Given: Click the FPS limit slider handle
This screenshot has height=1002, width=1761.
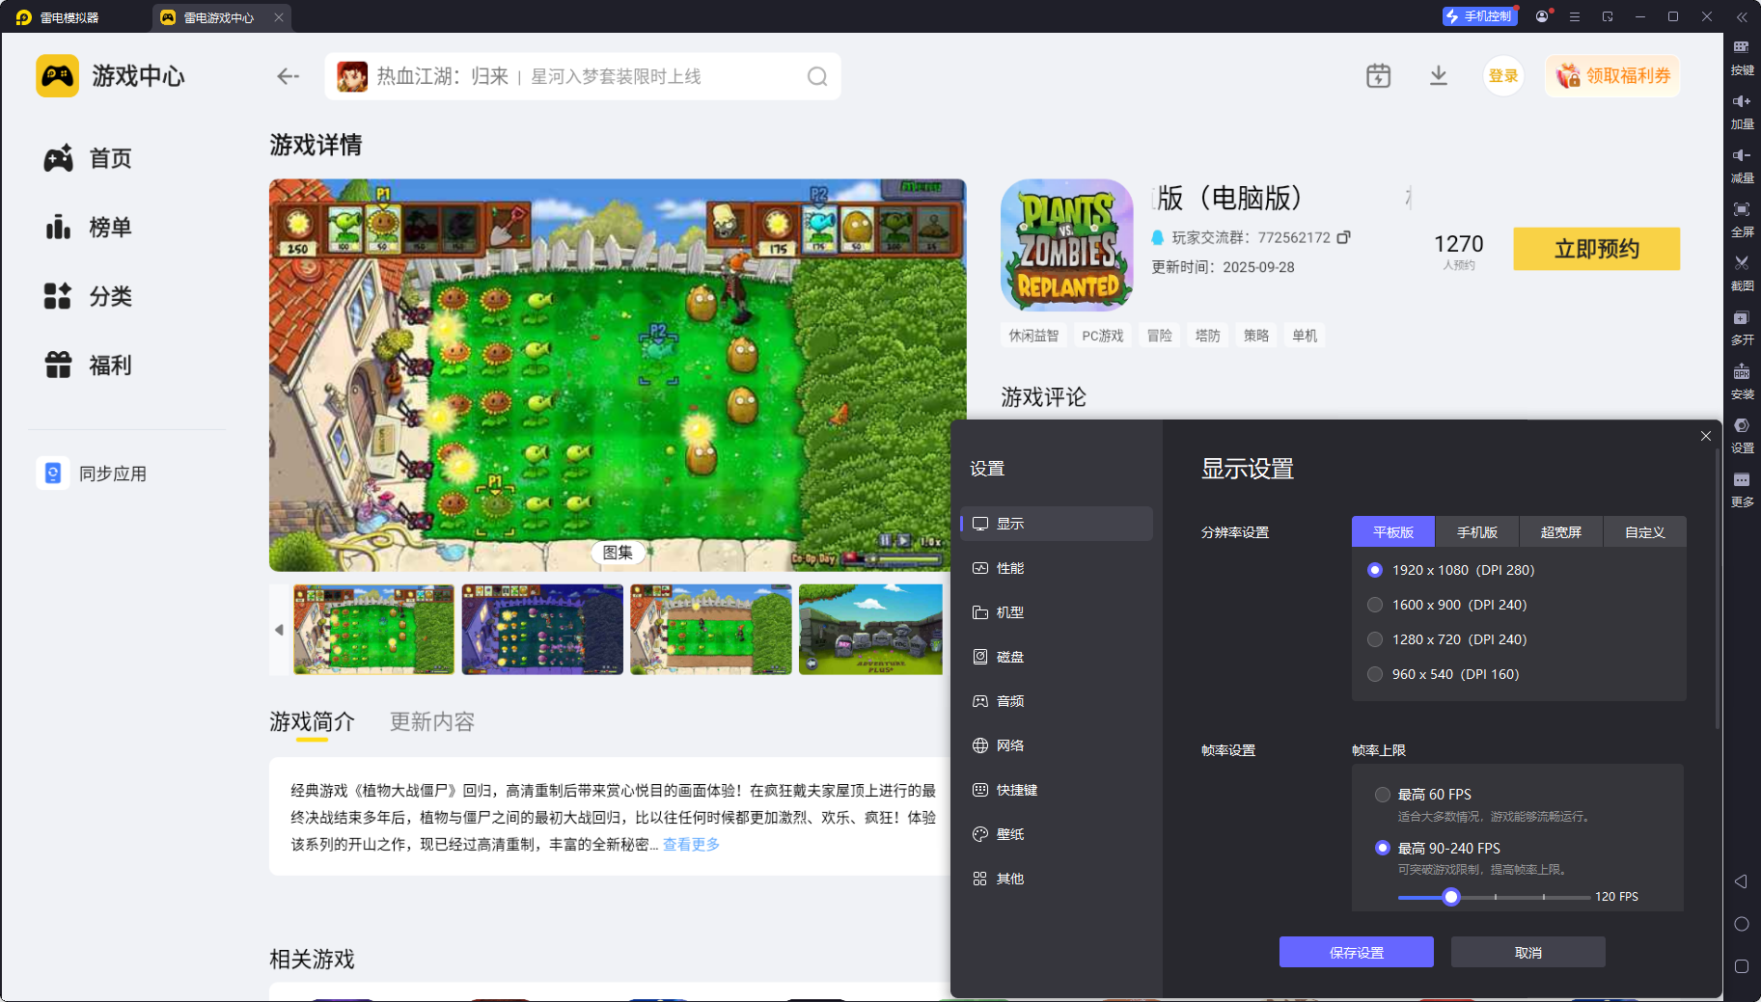Looking at the screenshot, I should click(x=1451, y=897).
